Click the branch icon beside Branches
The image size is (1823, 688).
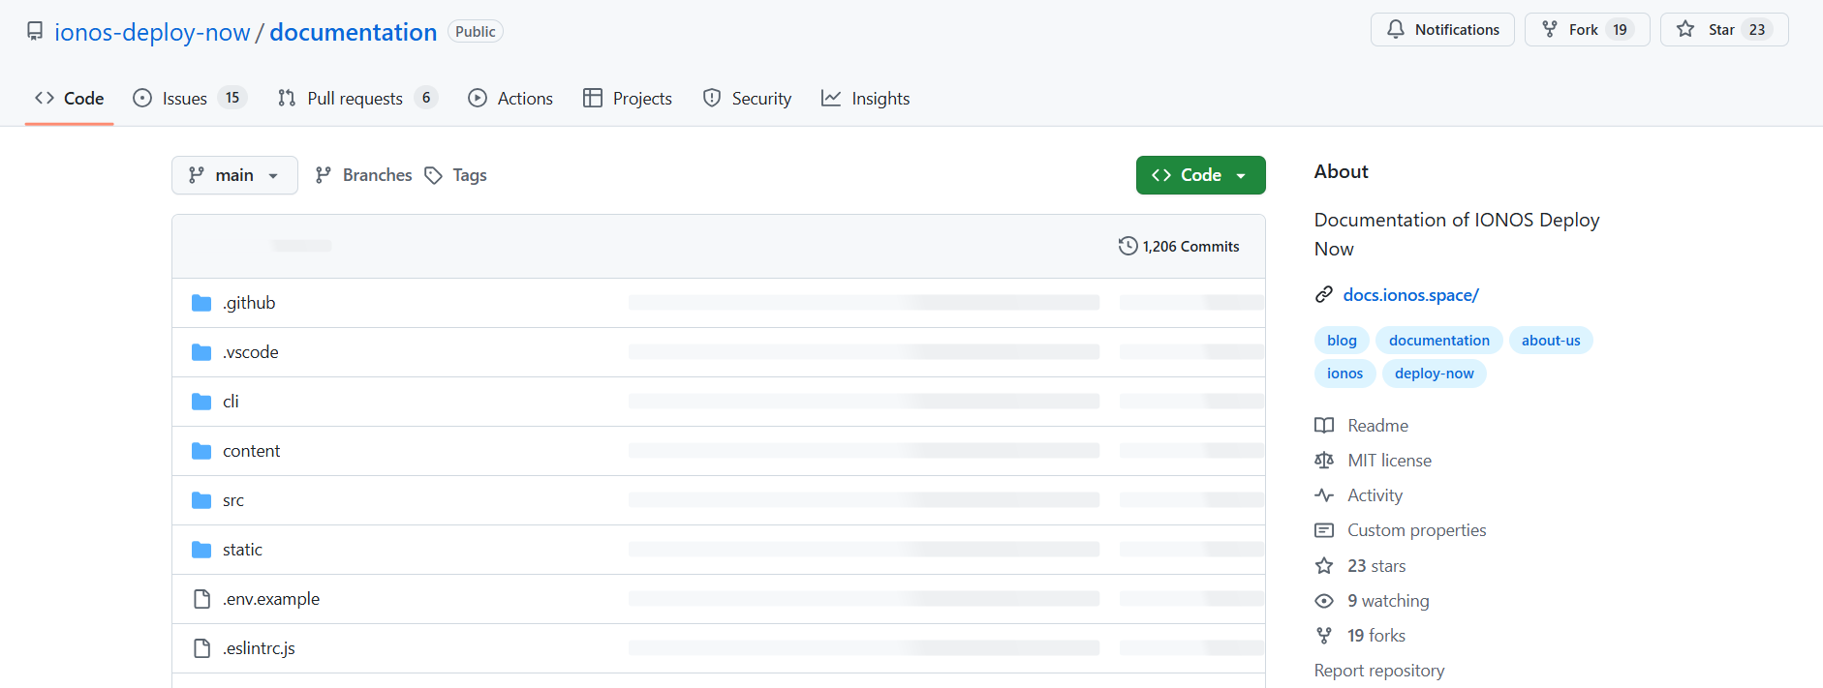(324, 175)
